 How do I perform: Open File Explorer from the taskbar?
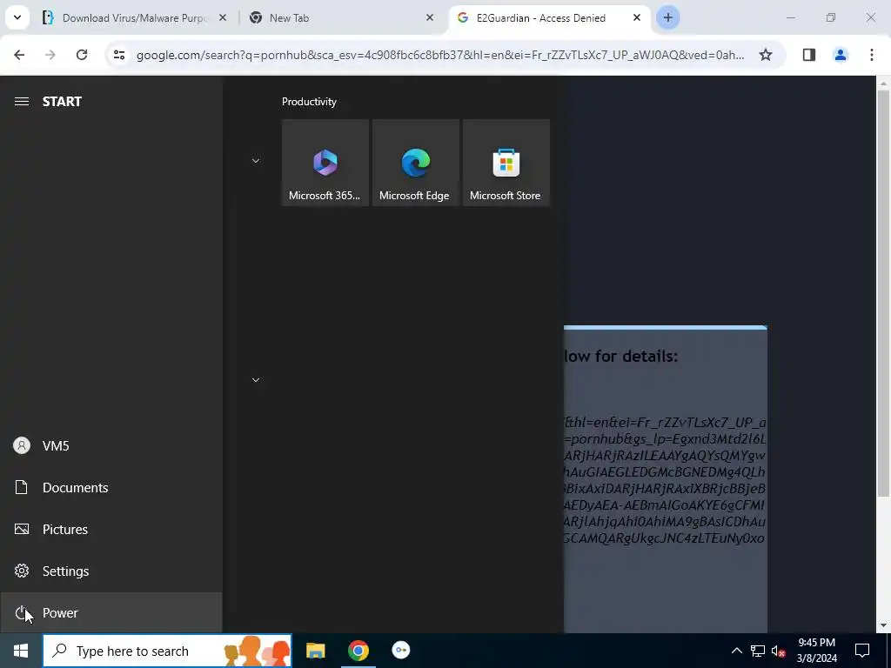pos(315,651)
